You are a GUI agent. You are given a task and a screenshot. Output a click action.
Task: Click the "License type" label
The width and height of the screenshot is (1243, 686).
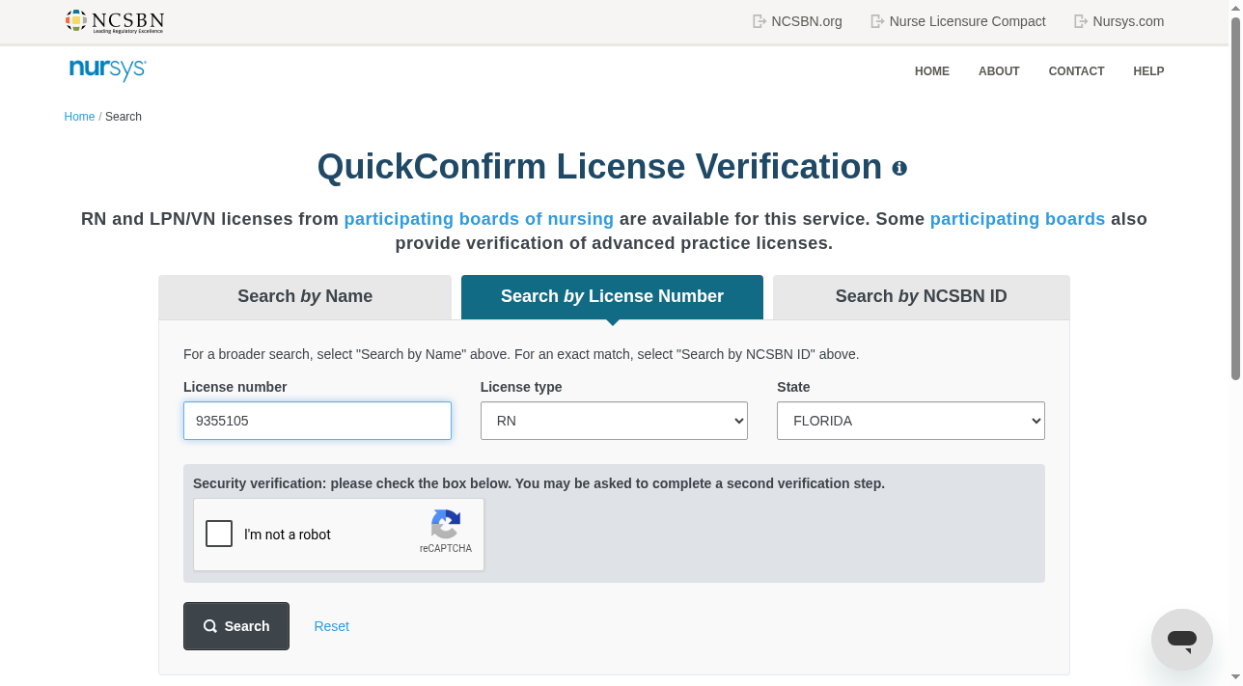click(521, 387)
